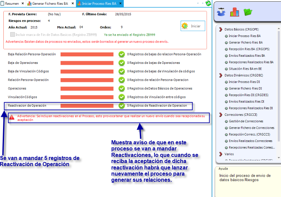281x197 pixels.
Task: Close the Iniciar Proceso Ries BA tab
Action: click(x=120, y=3)
